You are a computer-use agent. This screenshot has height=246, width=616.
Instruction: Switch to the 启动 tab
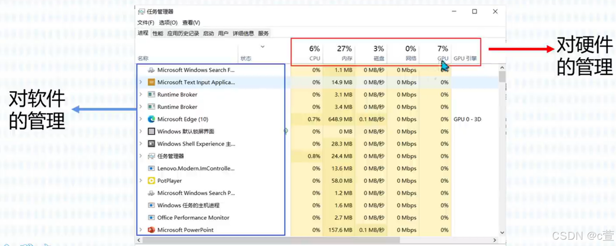pyautogui.click(x=208, y=34)
